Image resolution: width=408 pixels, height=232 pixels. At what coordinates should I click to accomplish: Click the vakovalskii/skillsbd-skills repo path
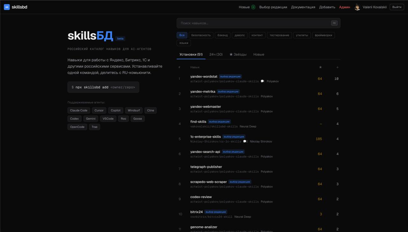tap(214, 126)
